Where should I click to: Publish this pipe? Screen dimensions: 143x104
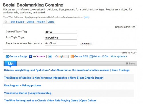tap(41, 22)
